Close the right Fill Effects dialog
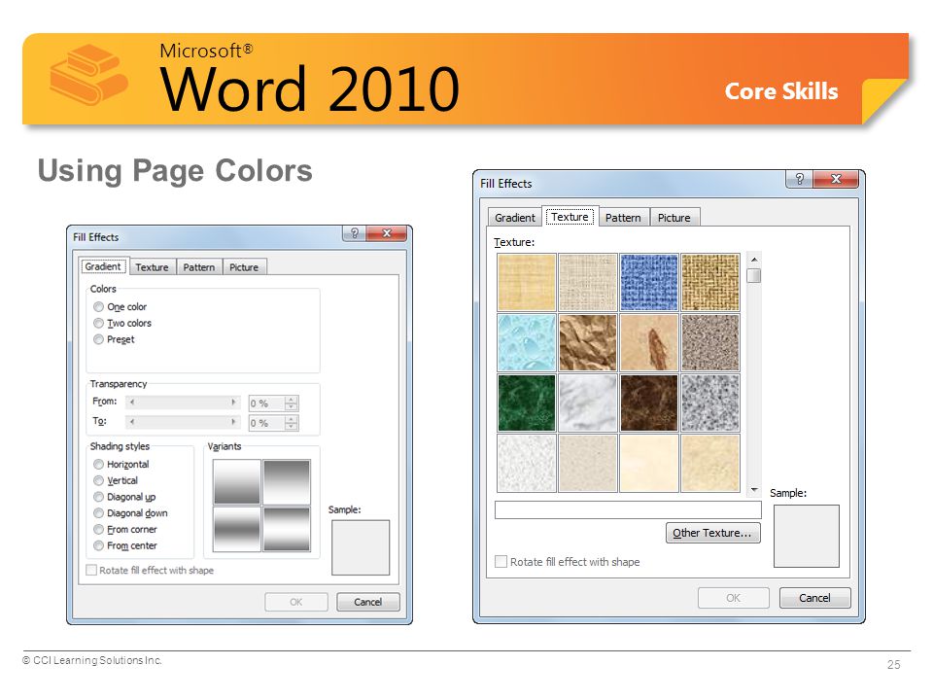The width and height of the screenshot is (933, 700). (x=836, y=179)
